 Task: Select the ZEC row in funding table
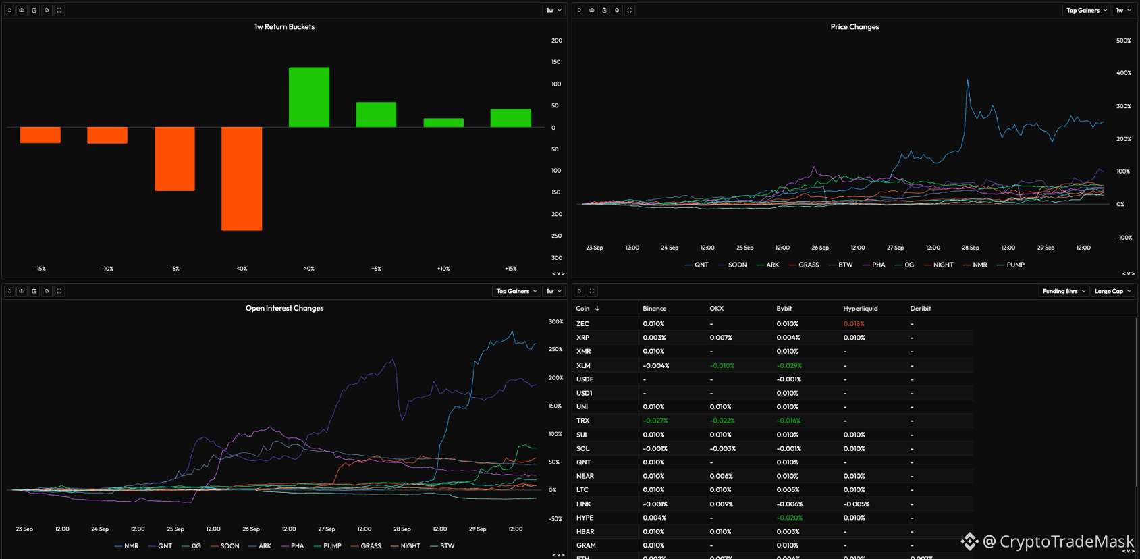(x=773, y=324)
